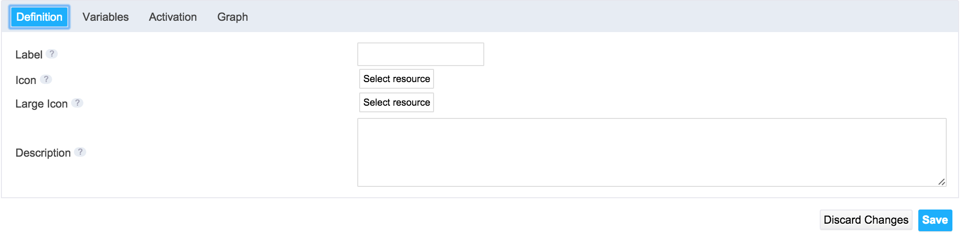
Task: Open the help tooltip next to Label
Action: pos(52,54)
